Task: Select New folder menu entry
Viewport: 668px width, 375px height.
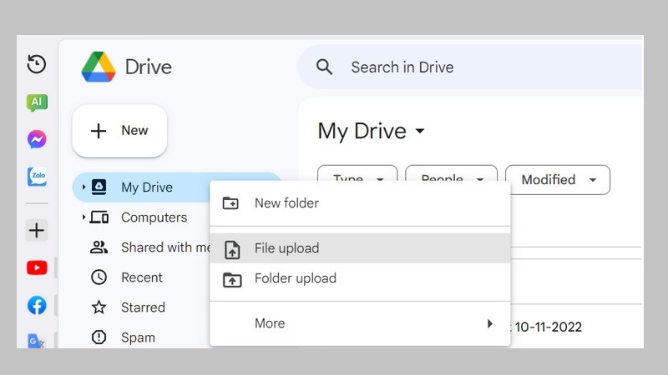Action: point(286,202)
